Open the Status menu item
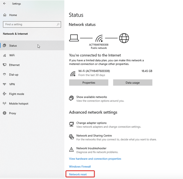 [x=32, y=45]
